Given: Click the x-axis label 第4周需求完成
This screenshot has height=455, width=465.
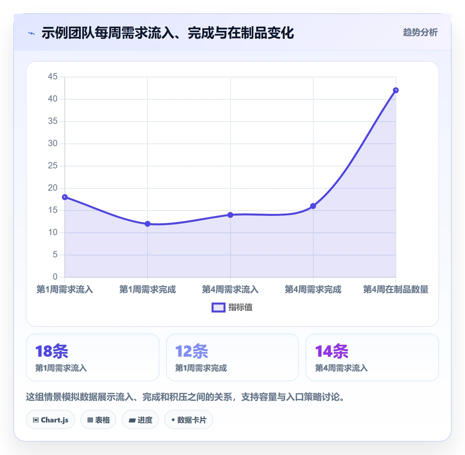Looking at the screenshot, I should 313,290.
